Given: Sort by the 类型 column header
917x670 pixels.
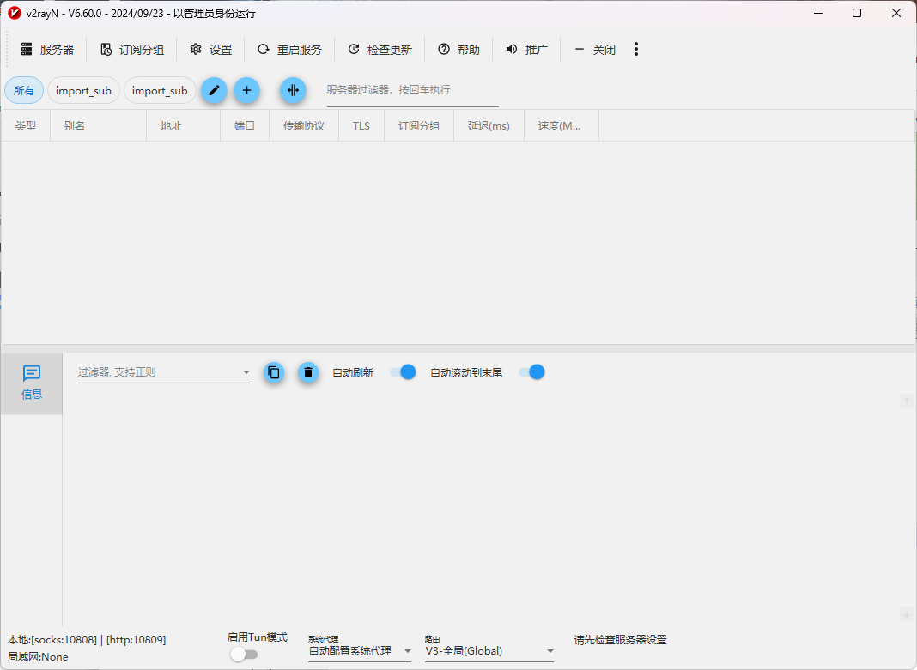Looking at the screenshot, I should coord(26,125).
